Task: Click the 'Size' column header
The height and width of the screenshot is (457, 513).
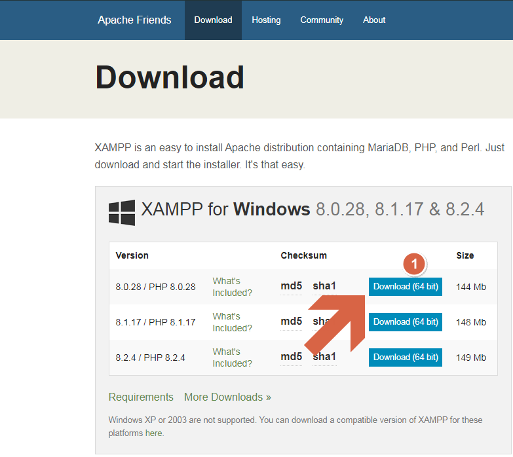Action: 465,255
